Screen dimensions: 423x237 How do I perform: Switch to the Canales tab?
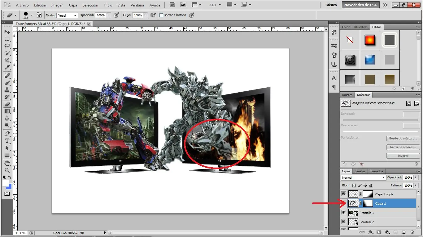[x=360, y=171]
